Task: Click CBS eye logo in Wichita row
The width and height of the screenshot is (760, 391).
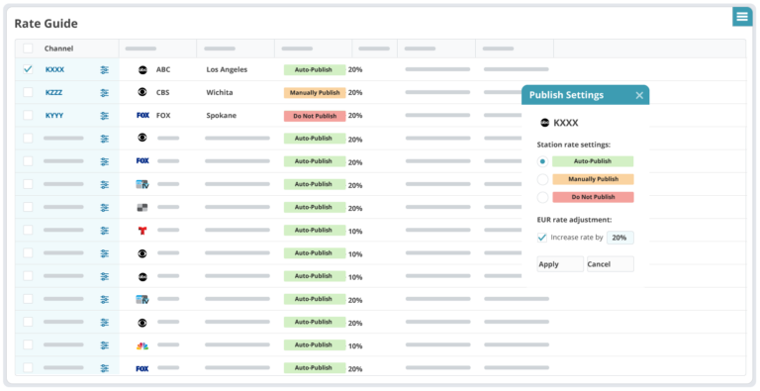Action: pyautogui.click(x=142, y=92)
